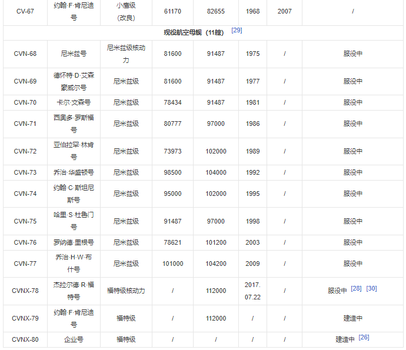This screenshot has height=350, width=406.
Task: Click ship name 尼米兹号
Action: tap(74, 54)
